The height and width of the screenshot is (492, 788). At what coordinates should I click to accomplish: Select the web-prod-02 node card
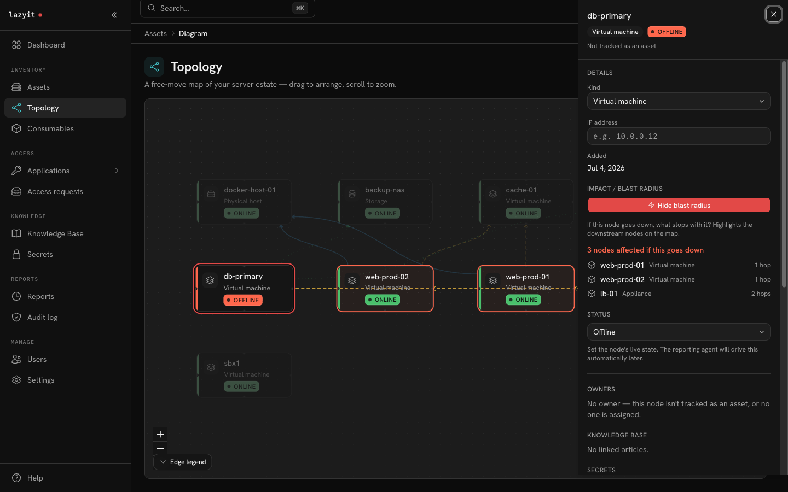click(x=385, y=289)
